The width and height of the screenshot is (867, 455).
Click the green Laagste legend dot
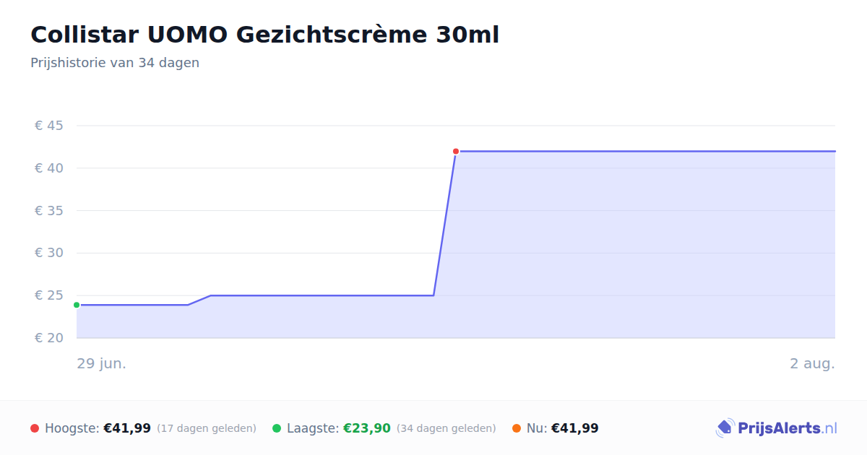277,428
